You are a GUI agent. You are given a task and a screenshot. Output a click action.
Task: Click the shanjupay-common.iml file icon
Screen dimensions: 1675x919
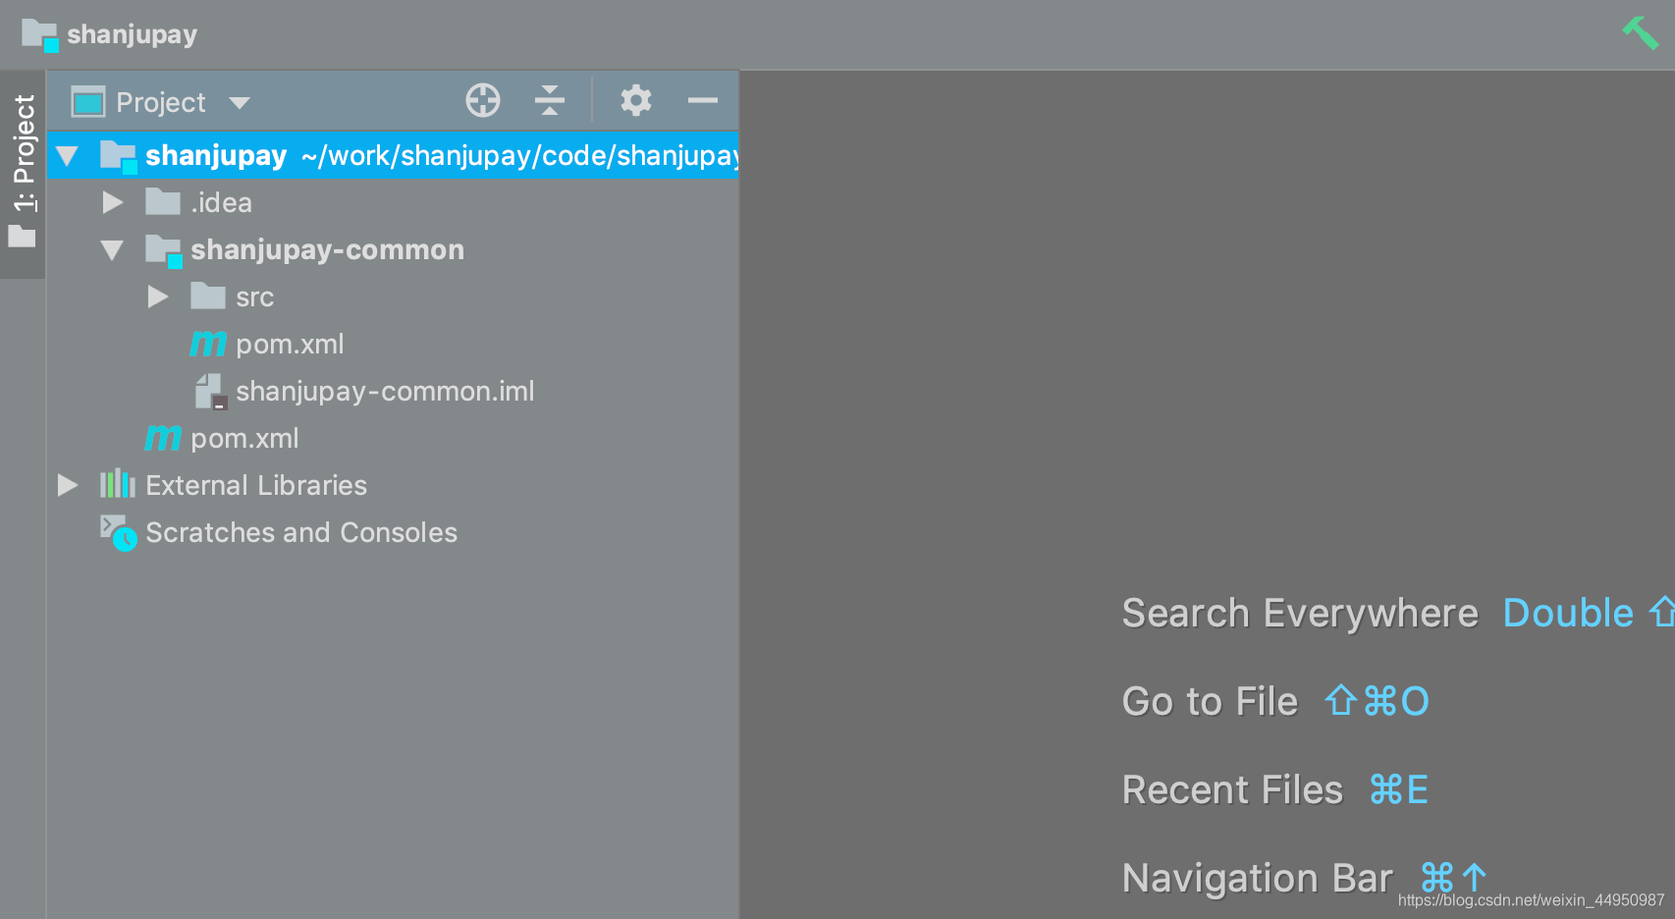210,391
